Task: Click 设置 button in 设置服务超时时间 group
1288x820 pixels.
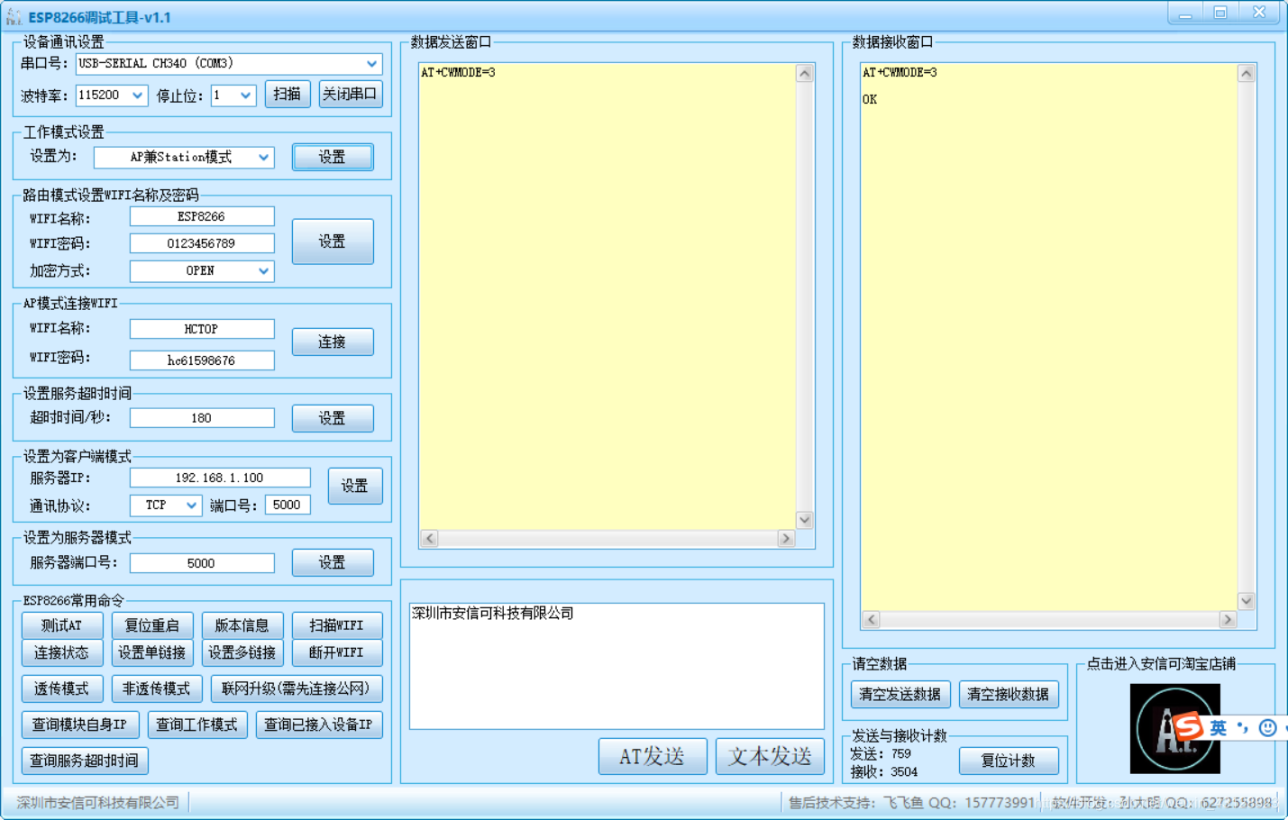Action: tap(333, 418)
